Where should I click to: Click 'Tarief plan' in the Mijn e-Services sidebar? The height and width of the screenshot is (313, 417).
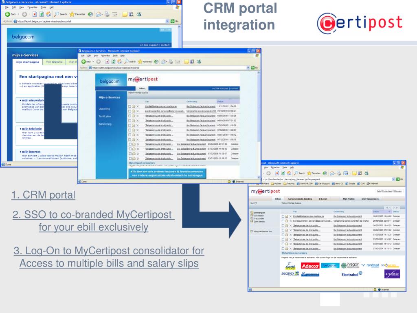[105, 116]
